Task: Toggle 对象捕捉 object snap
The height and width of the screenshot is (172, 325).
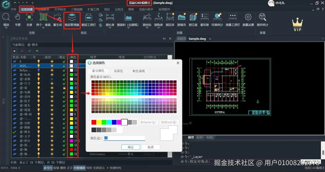Action: [79, 168]
